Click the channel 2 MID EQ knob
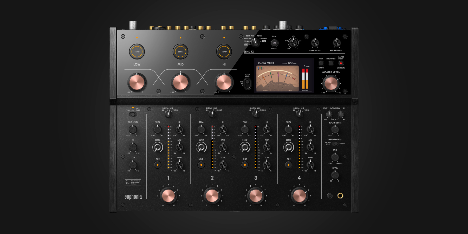 223,147
